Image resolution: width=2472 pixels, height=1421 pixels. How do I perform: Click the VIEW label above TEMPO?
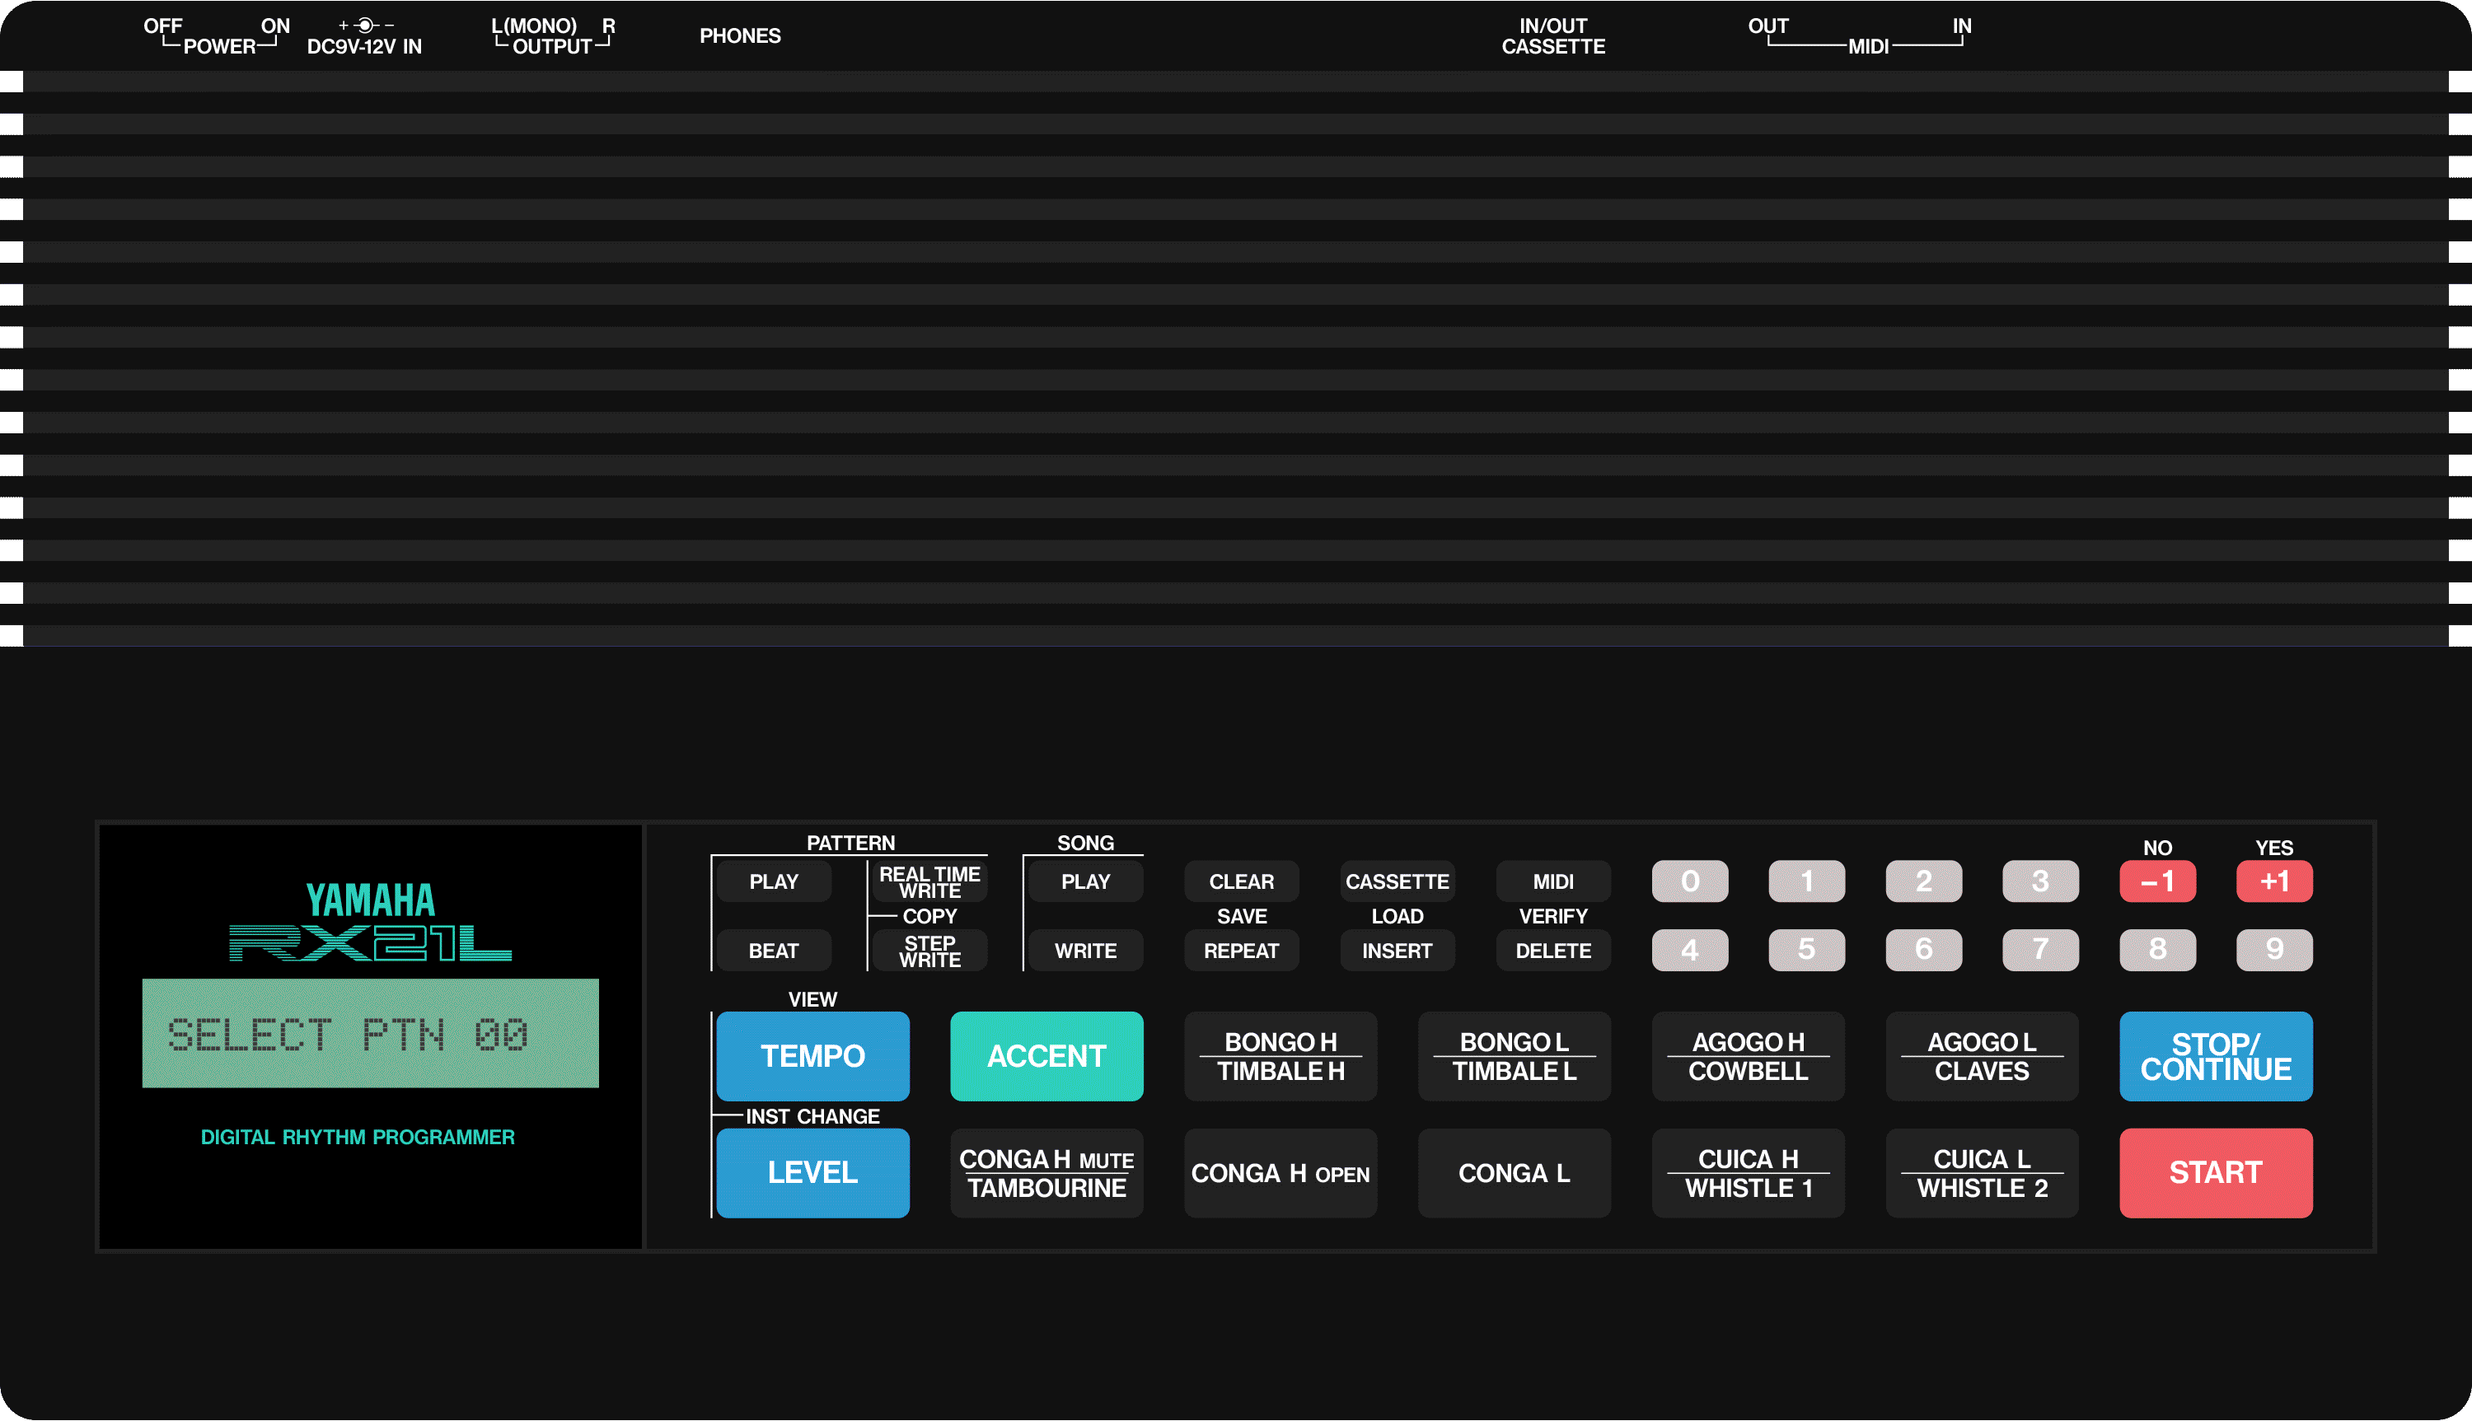(813, 999)
